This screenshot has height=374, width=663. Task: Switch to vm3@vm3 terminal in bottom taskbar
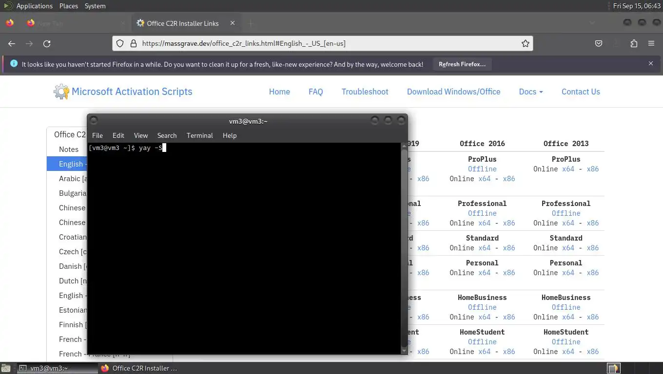click(x=58, y=368)
